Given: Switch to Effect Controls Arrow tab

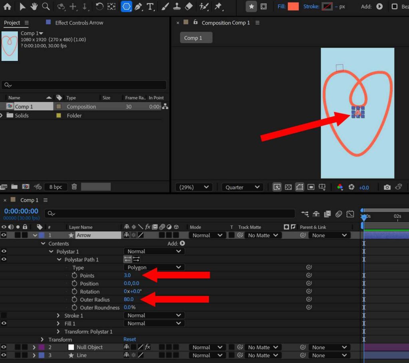Looking at the screenshot, I should tap(79, 23).
